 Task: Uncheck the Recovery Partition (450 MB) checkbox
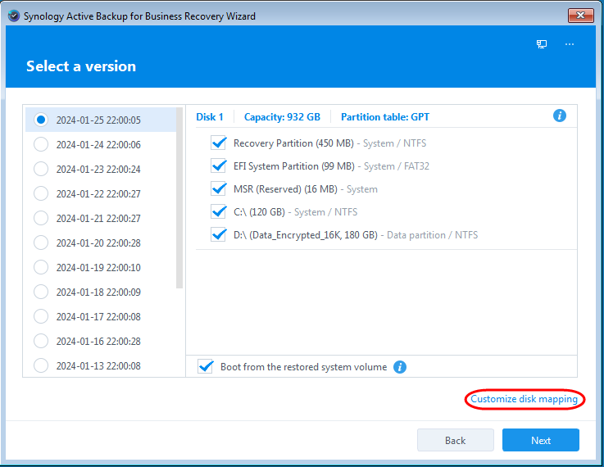pos(219,143)
